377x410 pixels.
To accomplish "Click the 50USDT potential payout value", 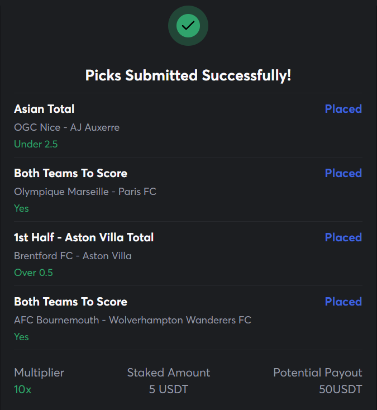I will (x=340, y=389).
